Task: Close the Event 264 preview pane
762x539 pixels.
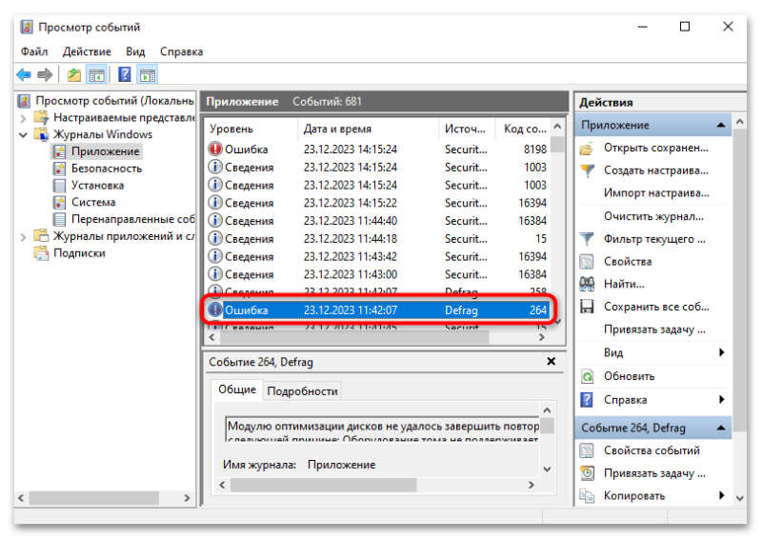Action: tap(551, 362)
